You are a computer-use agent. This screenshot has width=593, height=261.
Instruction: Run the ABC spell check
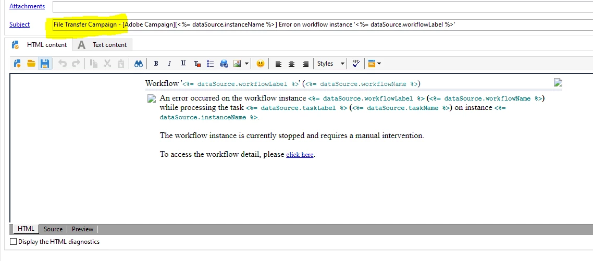(356, 64)
